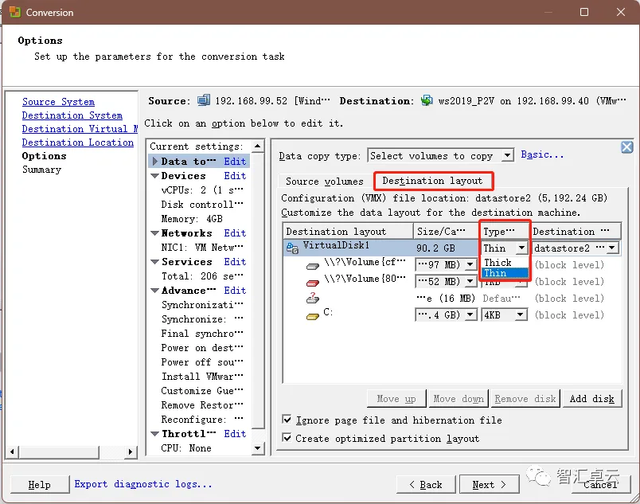
Task: Switch to Source volumes tab
Action: pos(325,182)
